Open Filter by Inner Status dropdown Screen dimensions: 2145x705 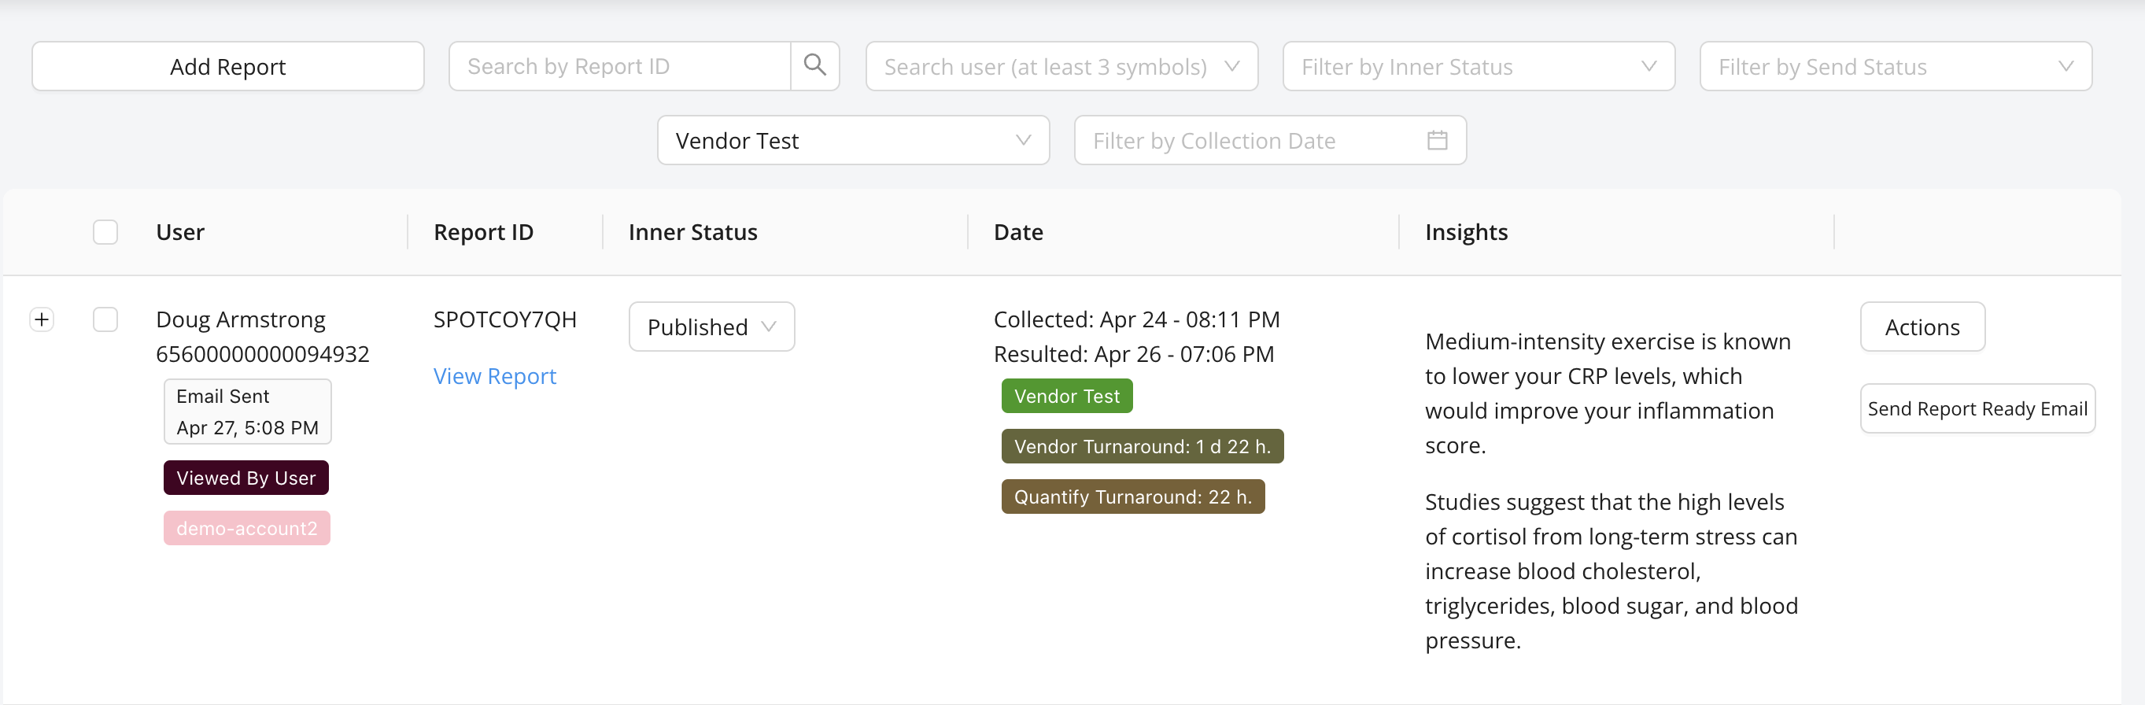click(x=1478, y=67)
